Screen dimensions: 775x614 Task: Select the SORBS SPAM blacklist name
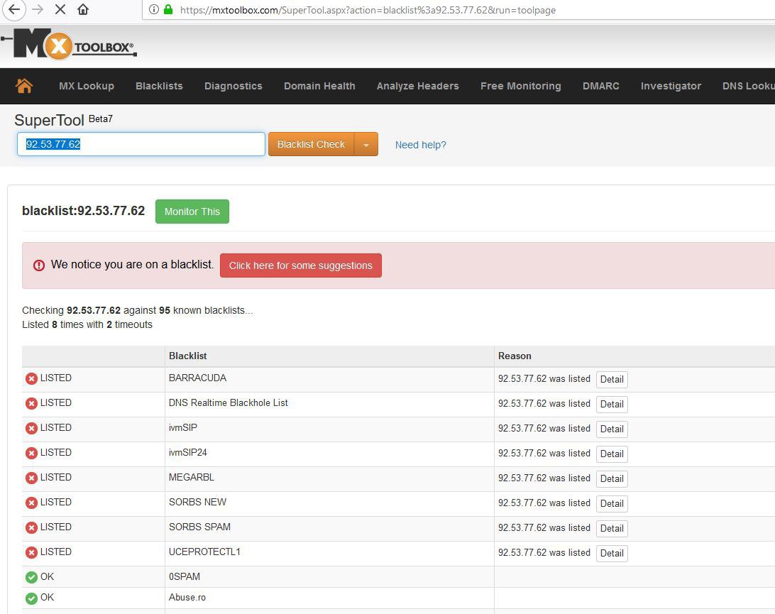click(x=199, y=527)
